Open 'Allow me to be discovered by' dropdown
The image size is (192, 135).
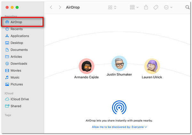click(x=119, y=127)
